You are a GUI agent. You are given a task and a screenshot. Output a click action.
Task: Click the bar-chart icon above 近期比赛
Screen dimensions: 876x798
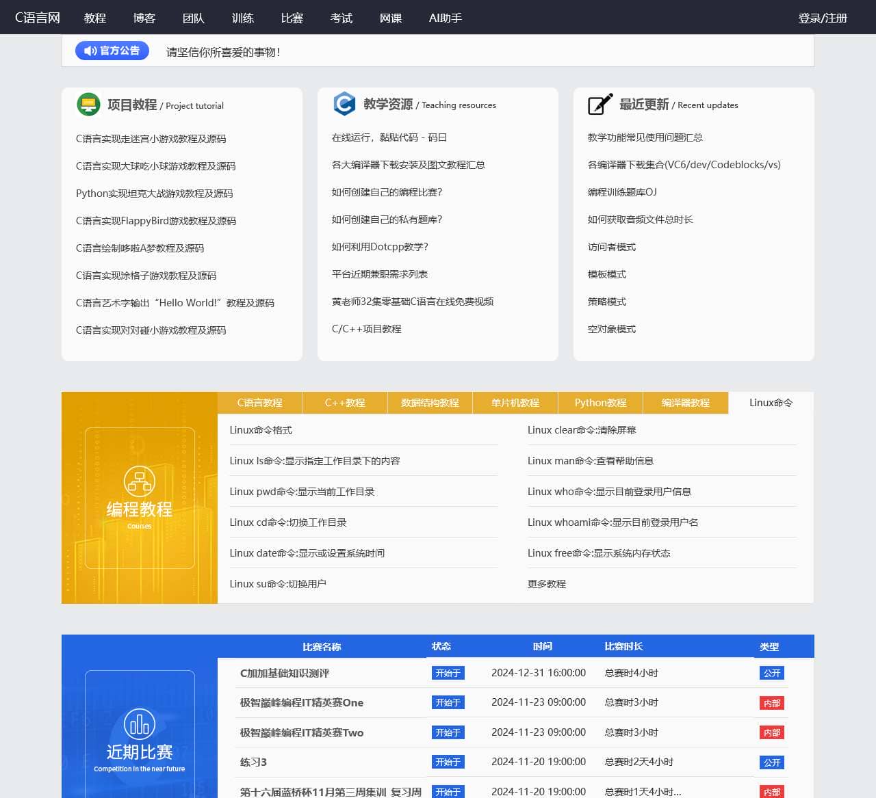click(x=139, y=723)
